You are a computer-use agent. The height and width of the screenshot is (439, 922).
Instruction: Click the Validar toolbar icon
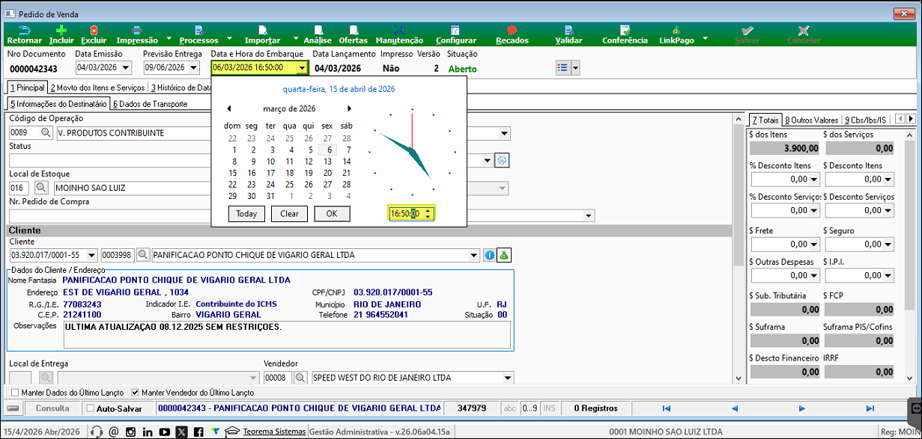tap(568, 30)
